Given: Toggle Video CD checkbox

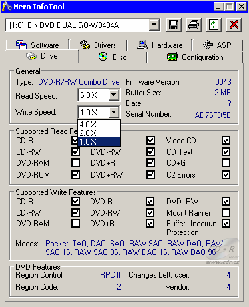Looking at the screenshot, I should (226, 141).
